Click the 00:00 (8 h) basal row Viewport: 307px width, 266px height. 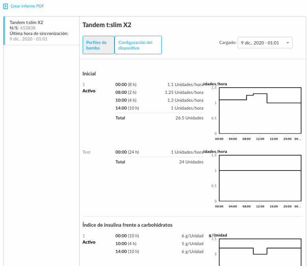159,84
